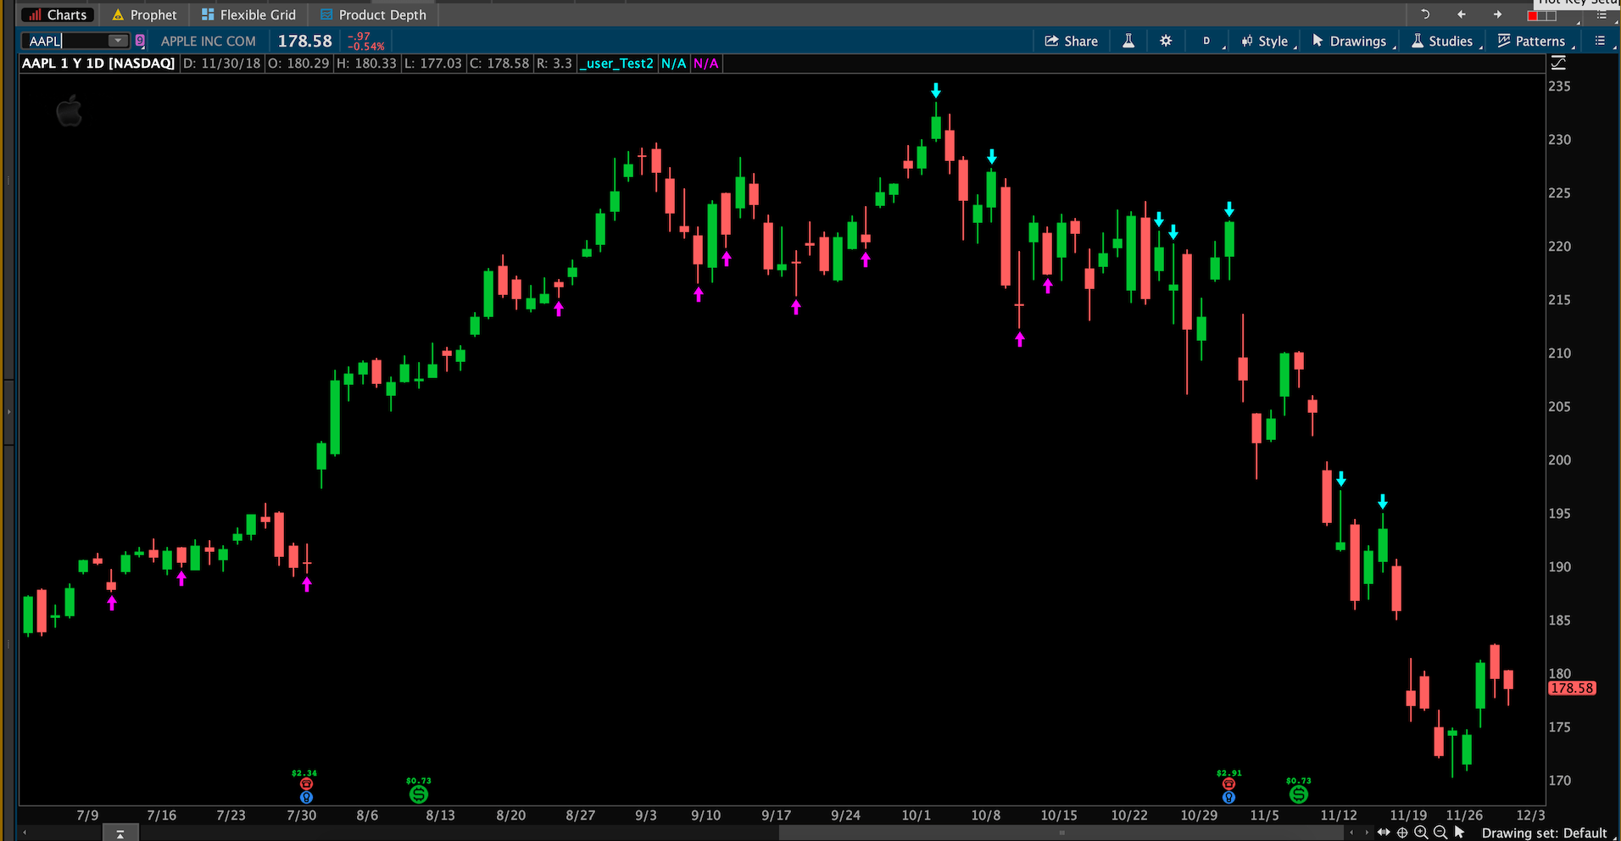Click the cyan down arrow signal above the 10/1 high

point(936,90)
